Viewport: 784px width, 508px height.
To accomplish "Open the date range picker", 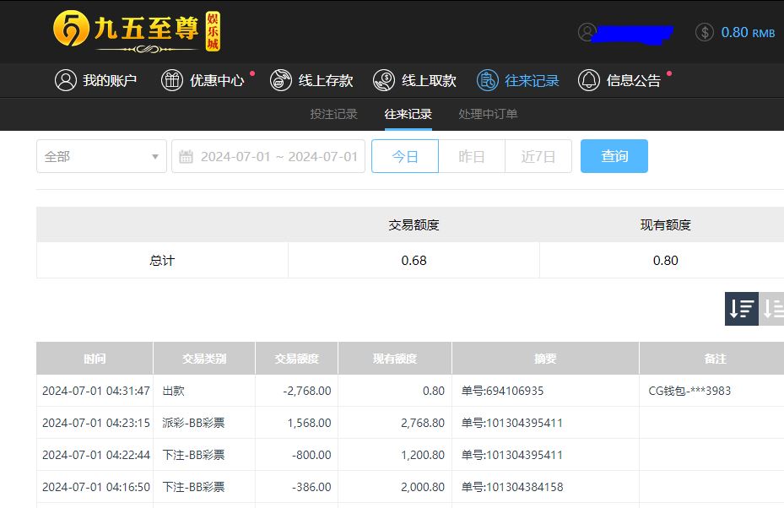I will click(278, 156).
